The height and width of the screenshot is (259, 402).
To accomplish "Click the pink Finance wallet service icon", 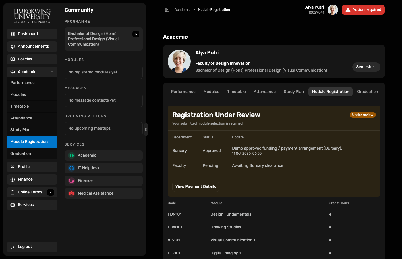I will point(71,181).
